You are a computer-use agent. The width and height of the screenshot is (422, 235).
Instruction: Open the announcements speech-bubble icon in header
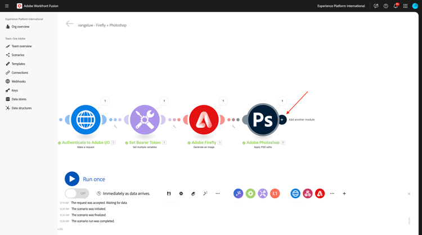tap(376, 6)
